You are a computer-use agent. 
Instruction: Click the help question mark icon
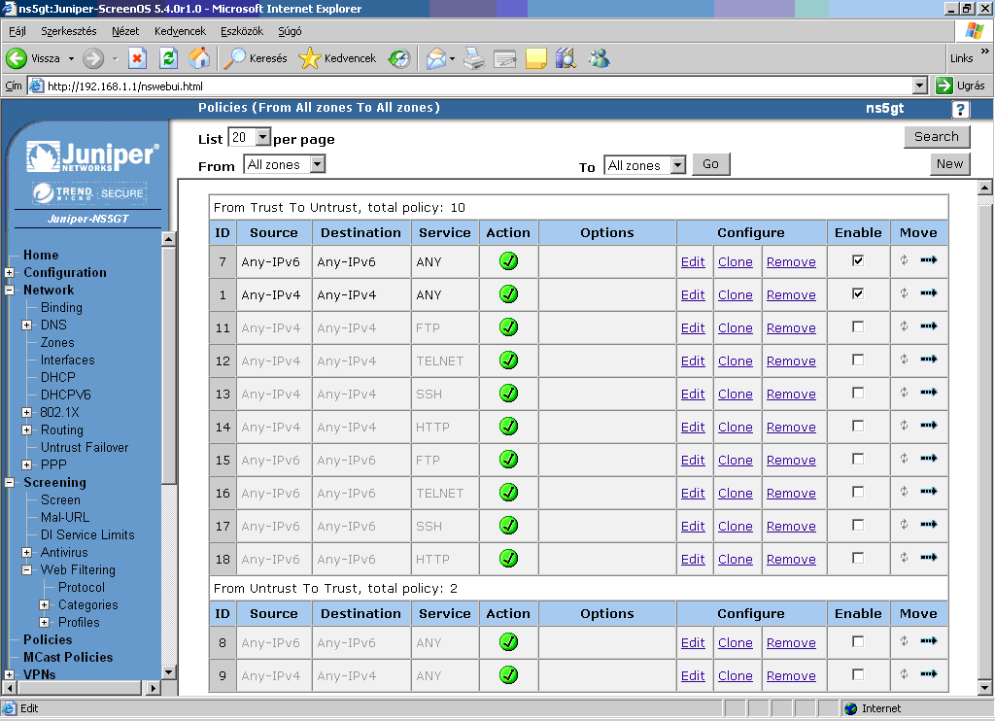pos(960,109)
